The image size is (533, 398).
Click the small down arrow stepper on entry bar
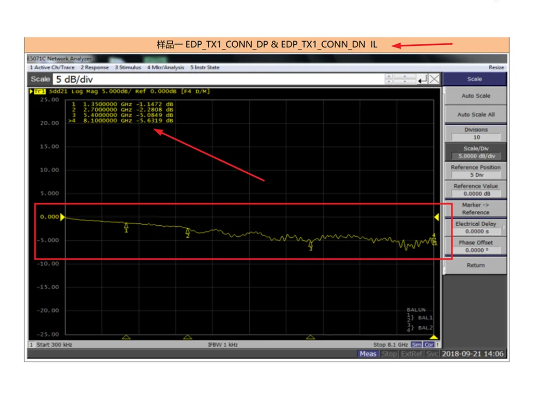[389, 82]
